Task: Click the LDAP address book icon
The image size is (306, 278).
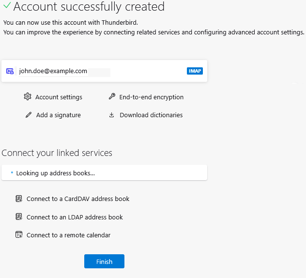Action: pyautogui.click(x=19, y=217)
